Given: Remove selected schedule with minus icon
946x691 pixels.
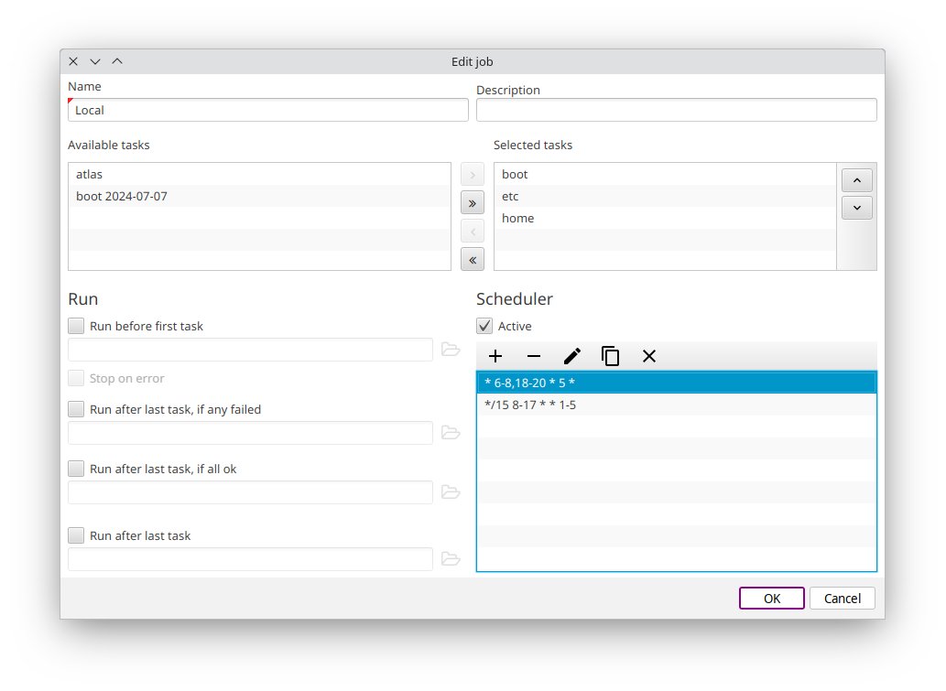Looking at the screenshot, I should click(x=534, y=356).
